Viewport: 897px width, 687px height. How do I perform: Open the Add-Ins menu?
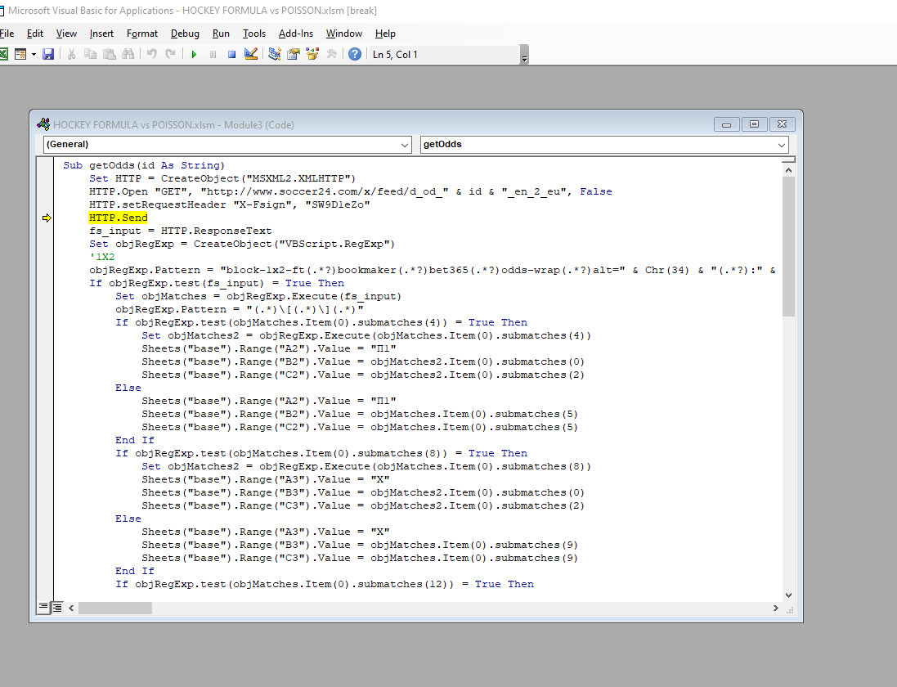[x=295, y=34]
